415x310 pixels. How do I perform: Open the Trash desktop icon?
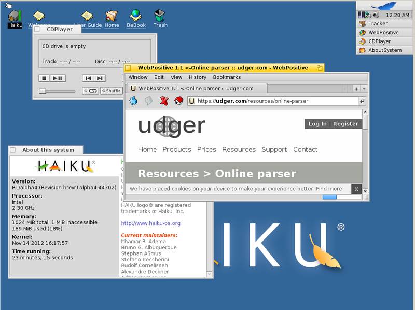160,19
